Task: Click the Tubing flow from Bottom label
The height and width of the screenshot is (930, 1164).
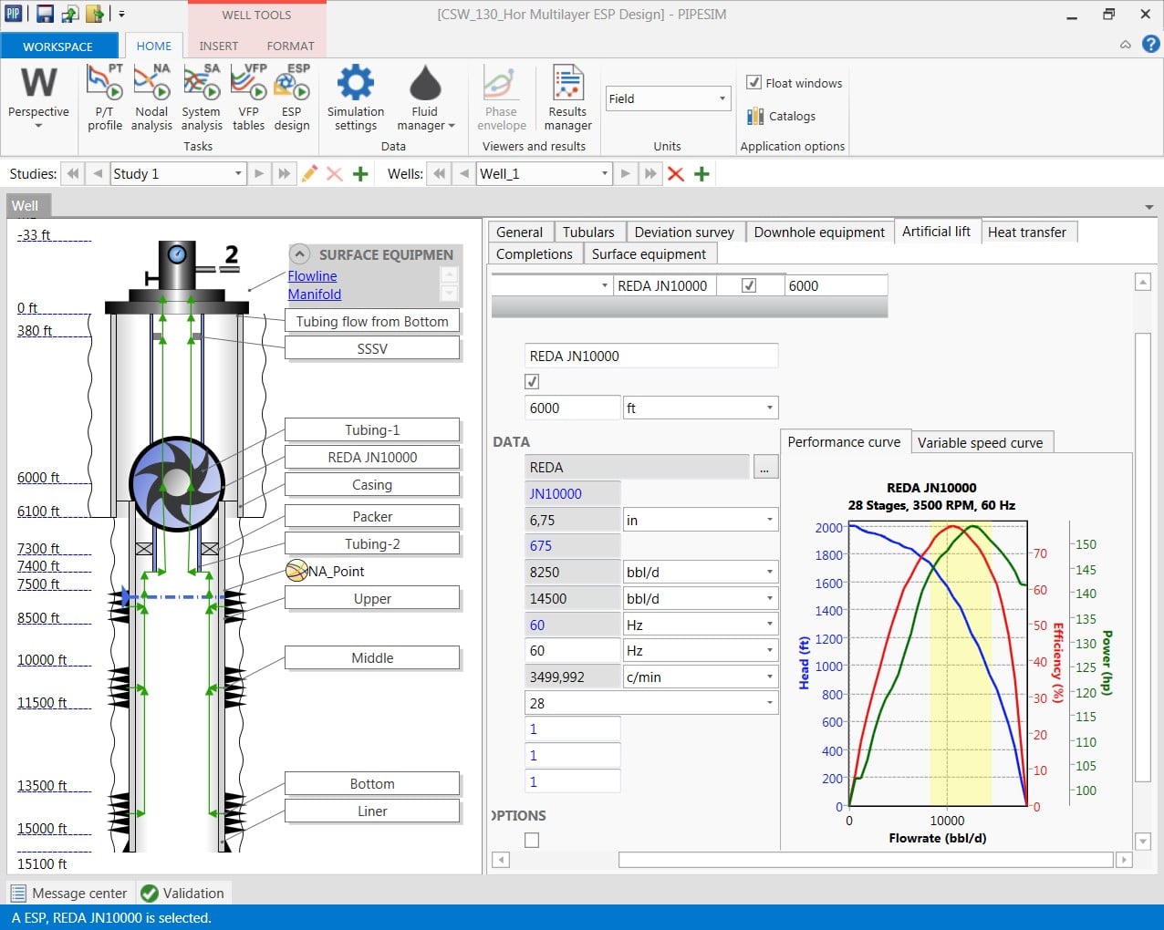Action: tap(372, 321)
